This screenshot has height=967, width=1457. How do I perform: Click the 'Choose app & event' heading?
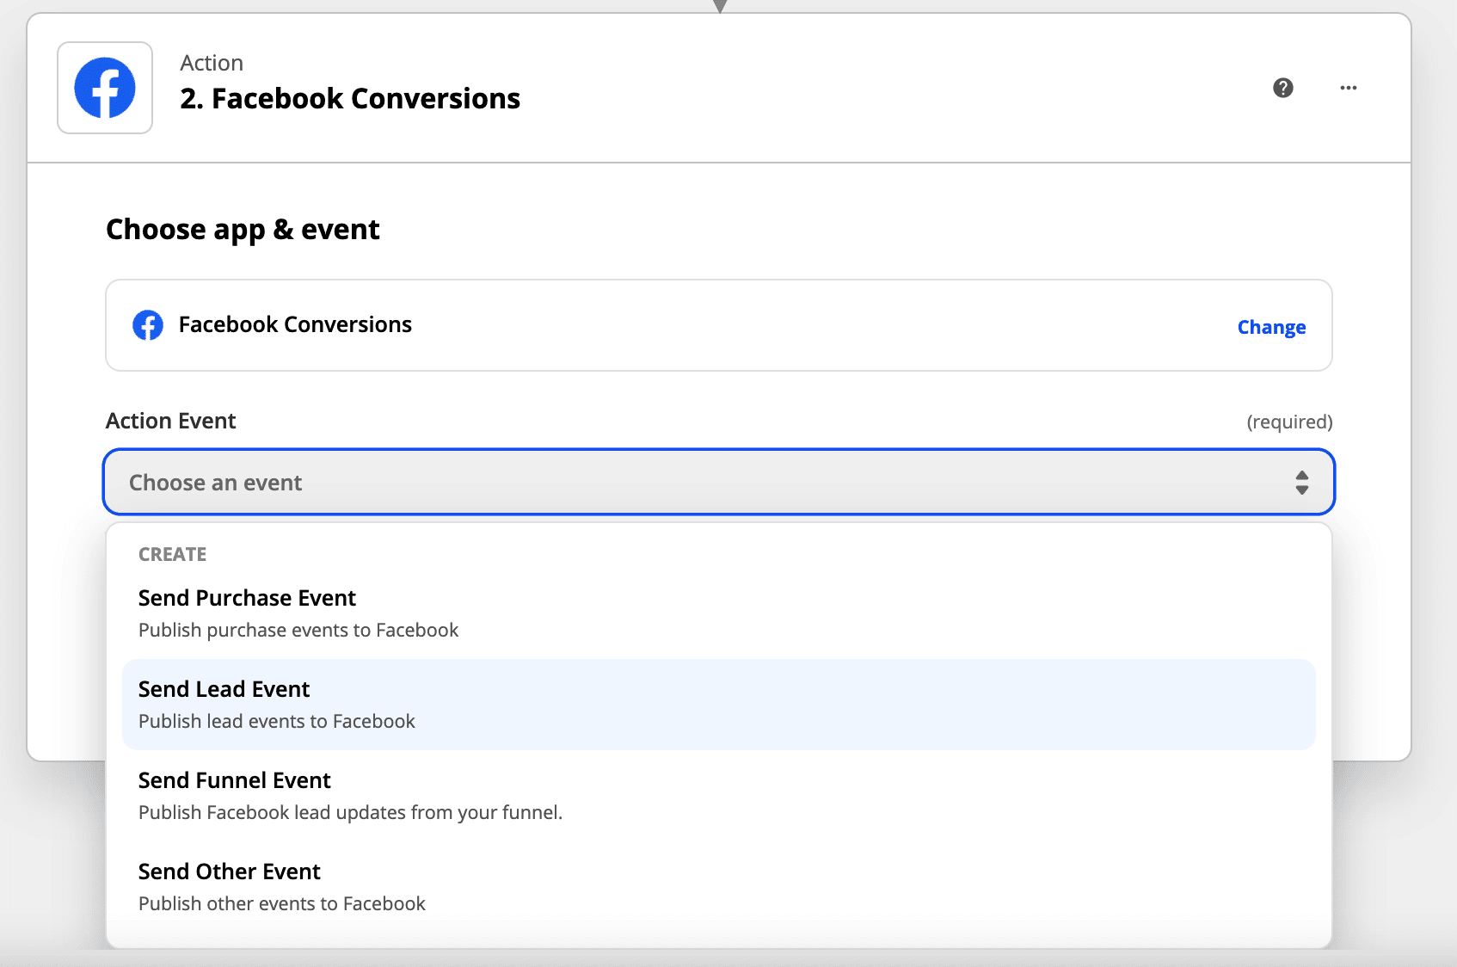[x=243, y=230]
